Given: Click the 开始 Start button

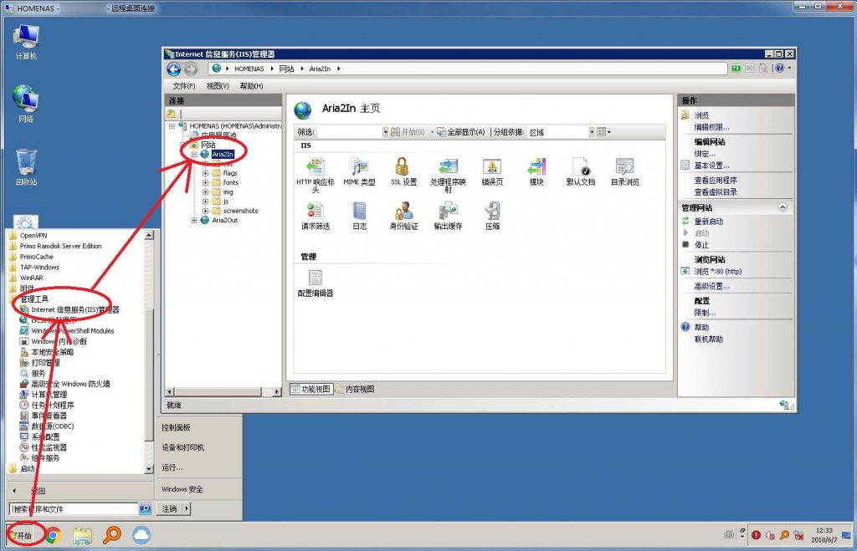Looking at the screenshot, I should [x=22, y=535].
